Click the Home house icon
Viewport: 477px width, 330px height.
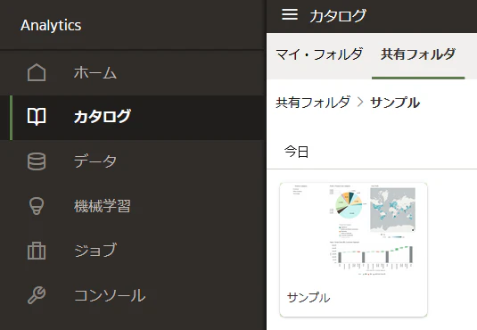click(37, 72)
